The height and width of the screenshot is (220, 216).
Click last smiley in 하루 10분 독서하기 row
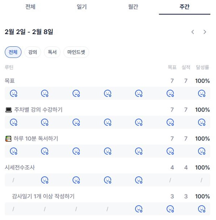[x=202, y=151]
